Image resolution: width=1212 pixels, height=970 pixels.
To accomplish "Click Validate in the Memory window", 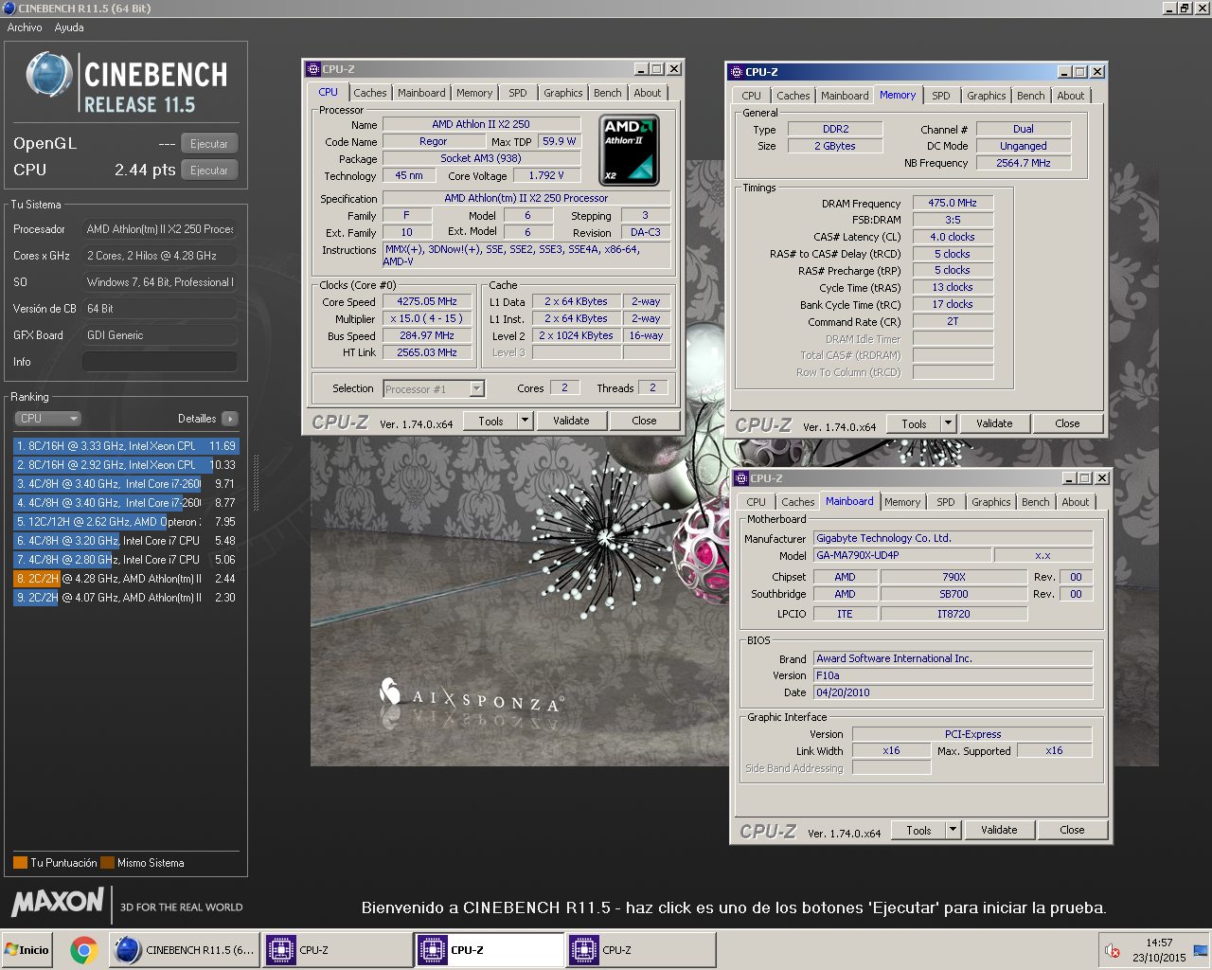I will [x=994, y=424].
